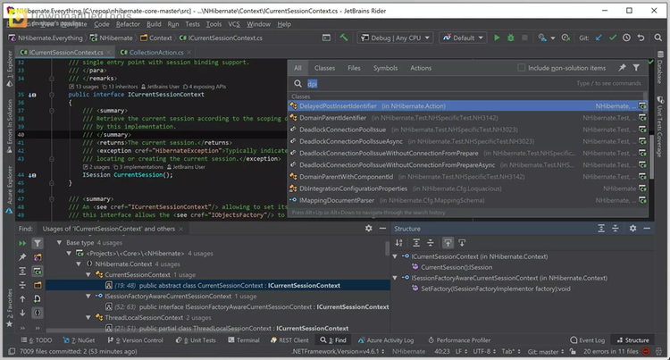Collapse CurrentSessionContext 1 usage node
The image size is (670, 360).
(x=88, y=274)
